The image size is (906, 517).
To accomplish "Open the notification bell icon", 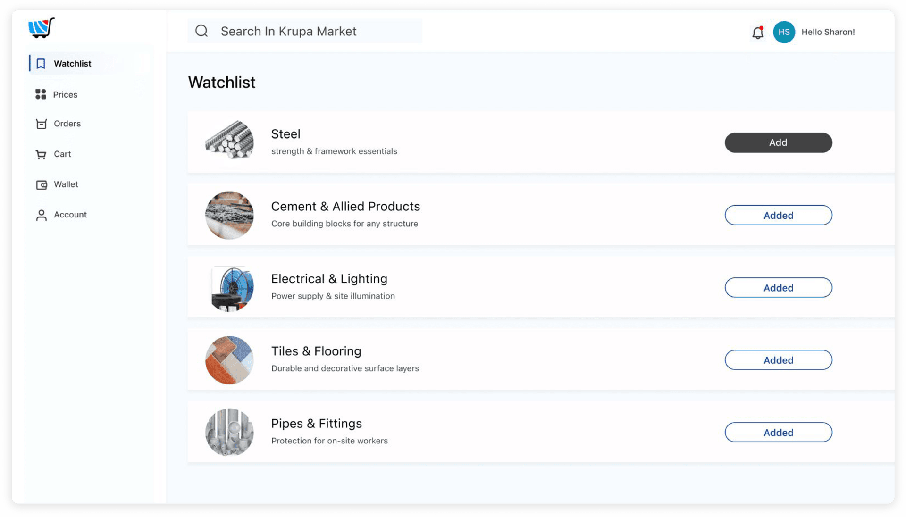I will [758, 32].
